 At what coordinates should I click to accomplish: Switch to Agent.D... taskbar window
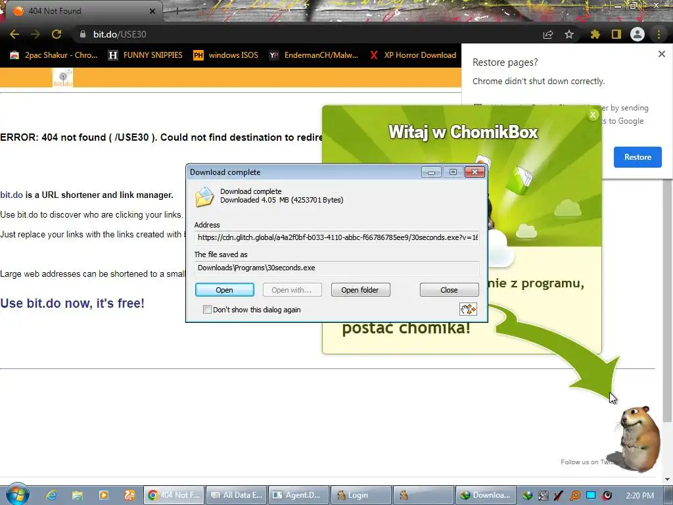(x=299, y=495)
